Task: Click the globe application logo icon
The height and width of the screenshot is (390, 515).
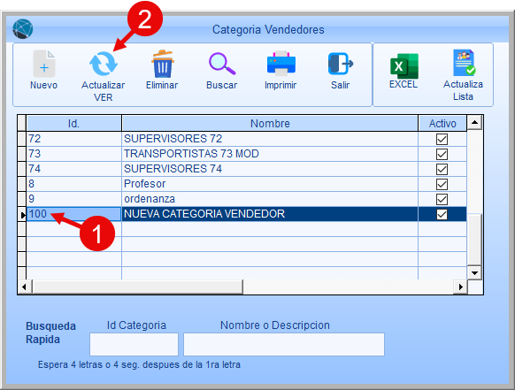Action: click(x=23, y=29)
